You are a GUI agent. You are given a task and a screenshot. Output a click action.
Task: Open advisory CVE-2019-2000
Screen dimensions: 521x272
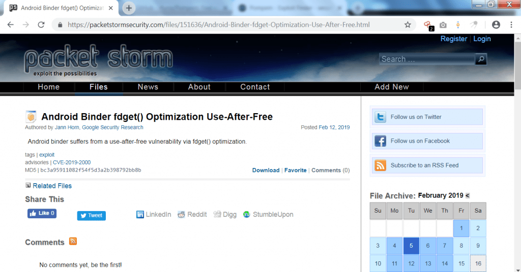coord(72,162)
